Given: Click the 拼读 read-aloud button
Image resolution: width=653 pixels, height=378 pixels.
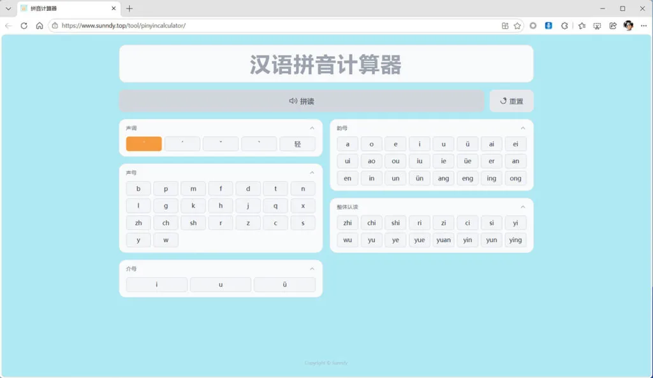Looking at the screenshot, I should click(302, 101).
